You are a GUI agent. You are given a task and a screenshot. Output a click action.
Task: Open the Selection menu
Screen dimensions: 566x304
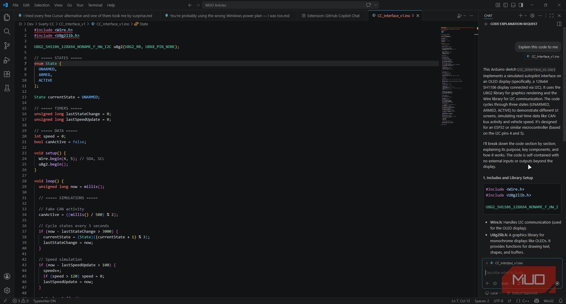coord(42,5)
